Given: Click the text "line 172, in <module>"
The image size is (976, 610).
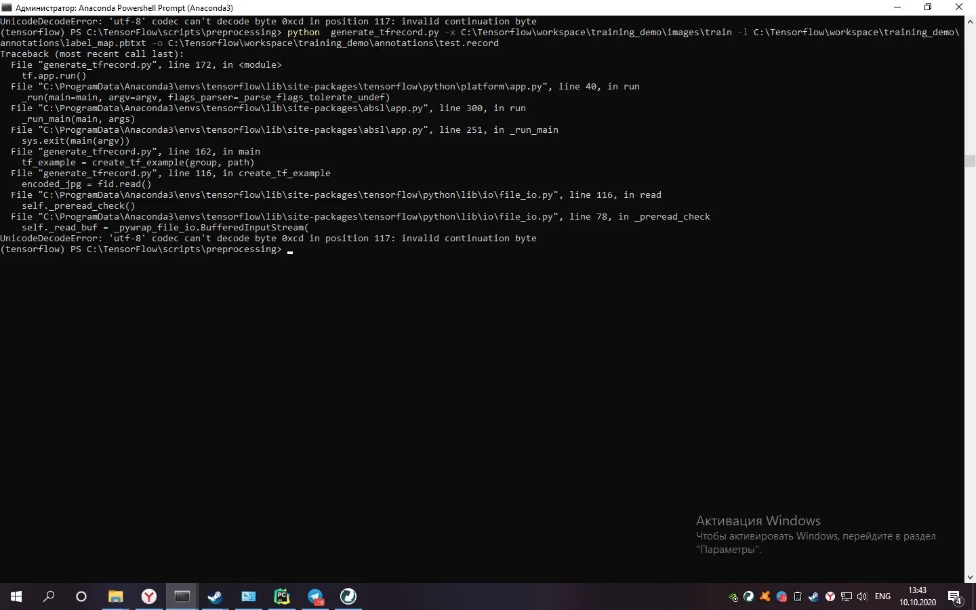Looking at the screenshot, I should click(x=225, y=64).
